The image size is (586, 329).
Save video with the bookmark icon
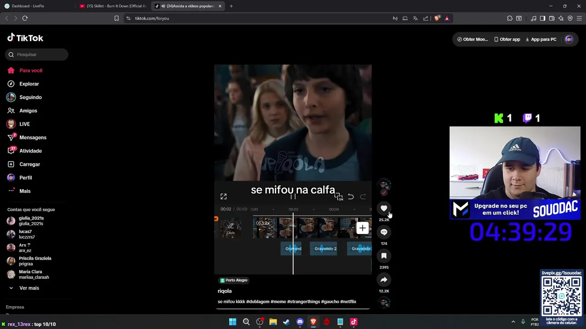click(384, 256)
